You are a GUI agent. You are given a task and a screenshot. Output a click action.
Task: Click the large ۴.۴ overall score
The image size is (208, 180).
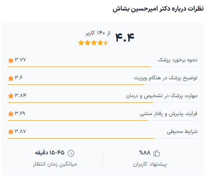(124, 37)
